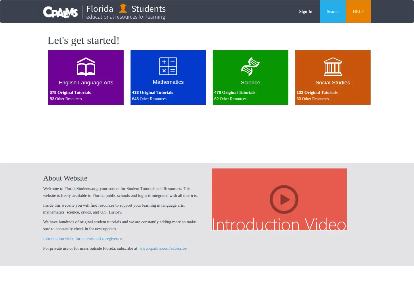Viewport: 414px width, 287px height.
Task: Click the 'Let's get started!' heading
Action: [x=83, y=40]
